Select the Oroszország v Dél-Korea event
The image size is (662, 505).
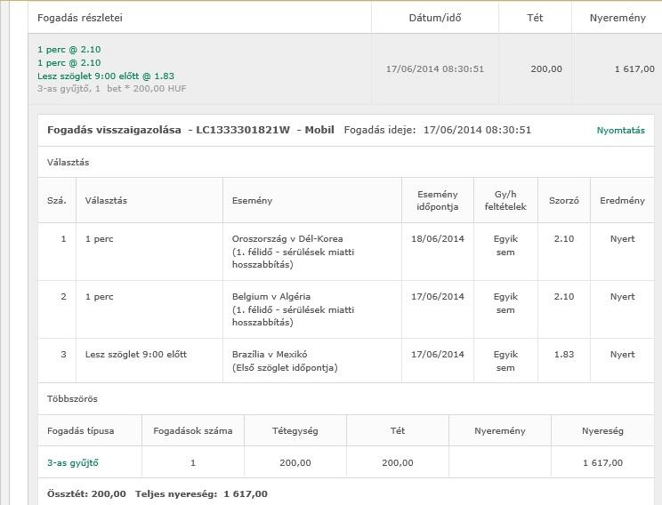(x=287, y=238)
